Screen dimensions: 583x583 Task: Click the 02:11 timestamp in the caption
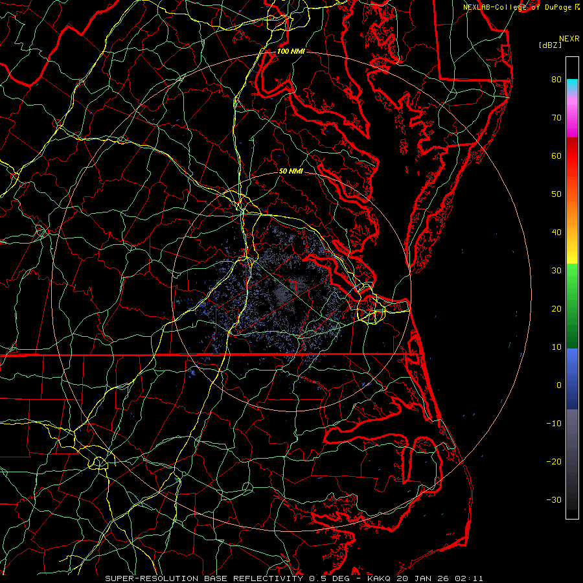coord(470,578)
